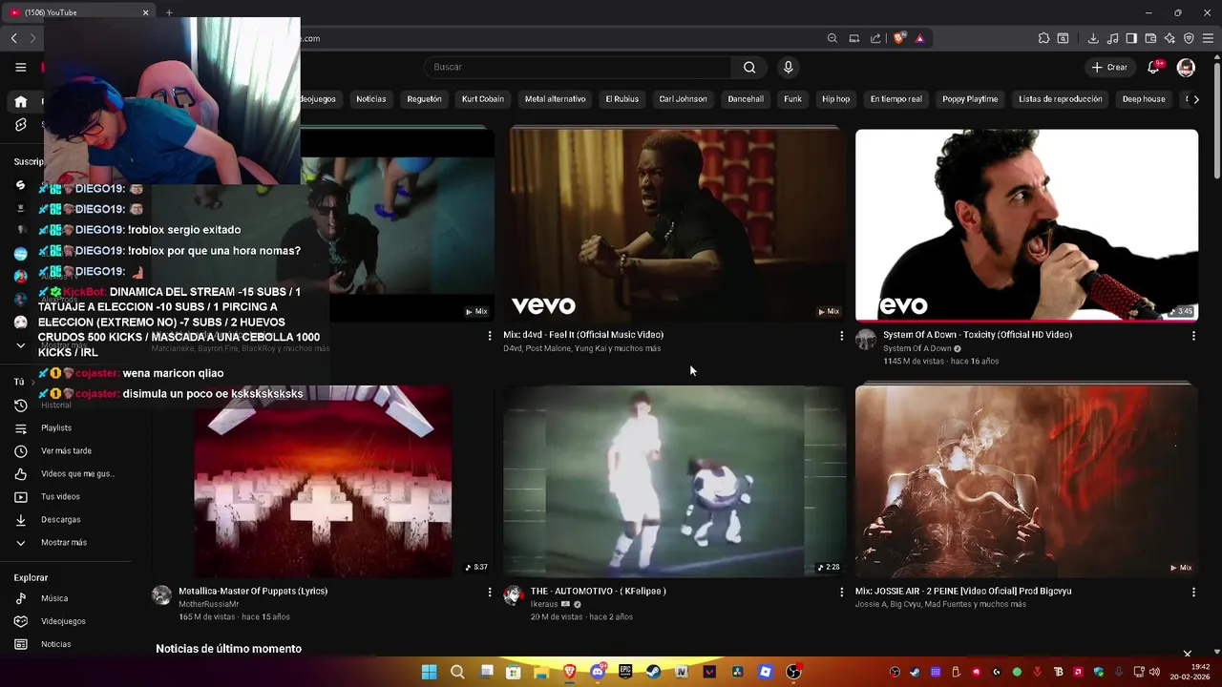Viewport: 1222px width, 687px height.
Task: Open the browser downloads icon
Action: point(1093,38)
